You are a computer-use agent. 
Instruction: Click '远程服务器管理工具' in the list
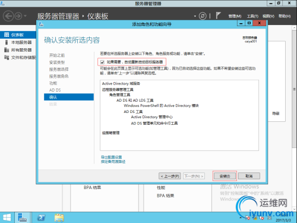[118, 90]
